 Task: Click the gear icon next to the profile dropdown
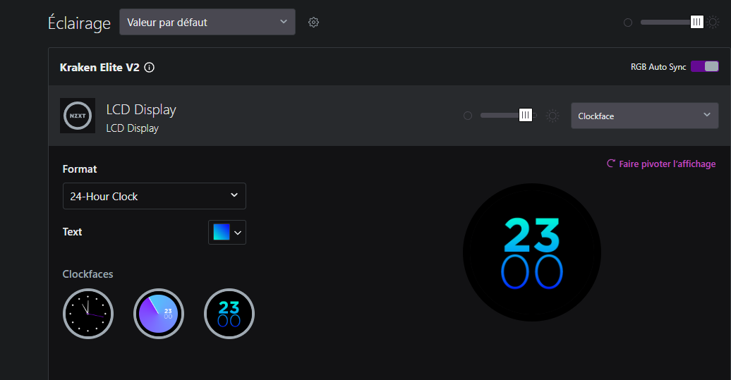point(314,23)
